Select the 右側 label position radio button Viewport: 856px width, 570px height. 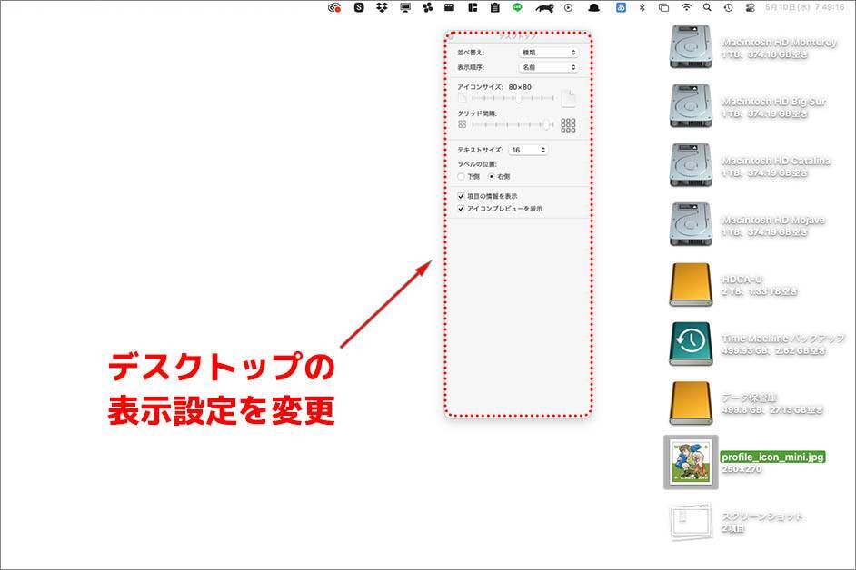coord(492,177)
